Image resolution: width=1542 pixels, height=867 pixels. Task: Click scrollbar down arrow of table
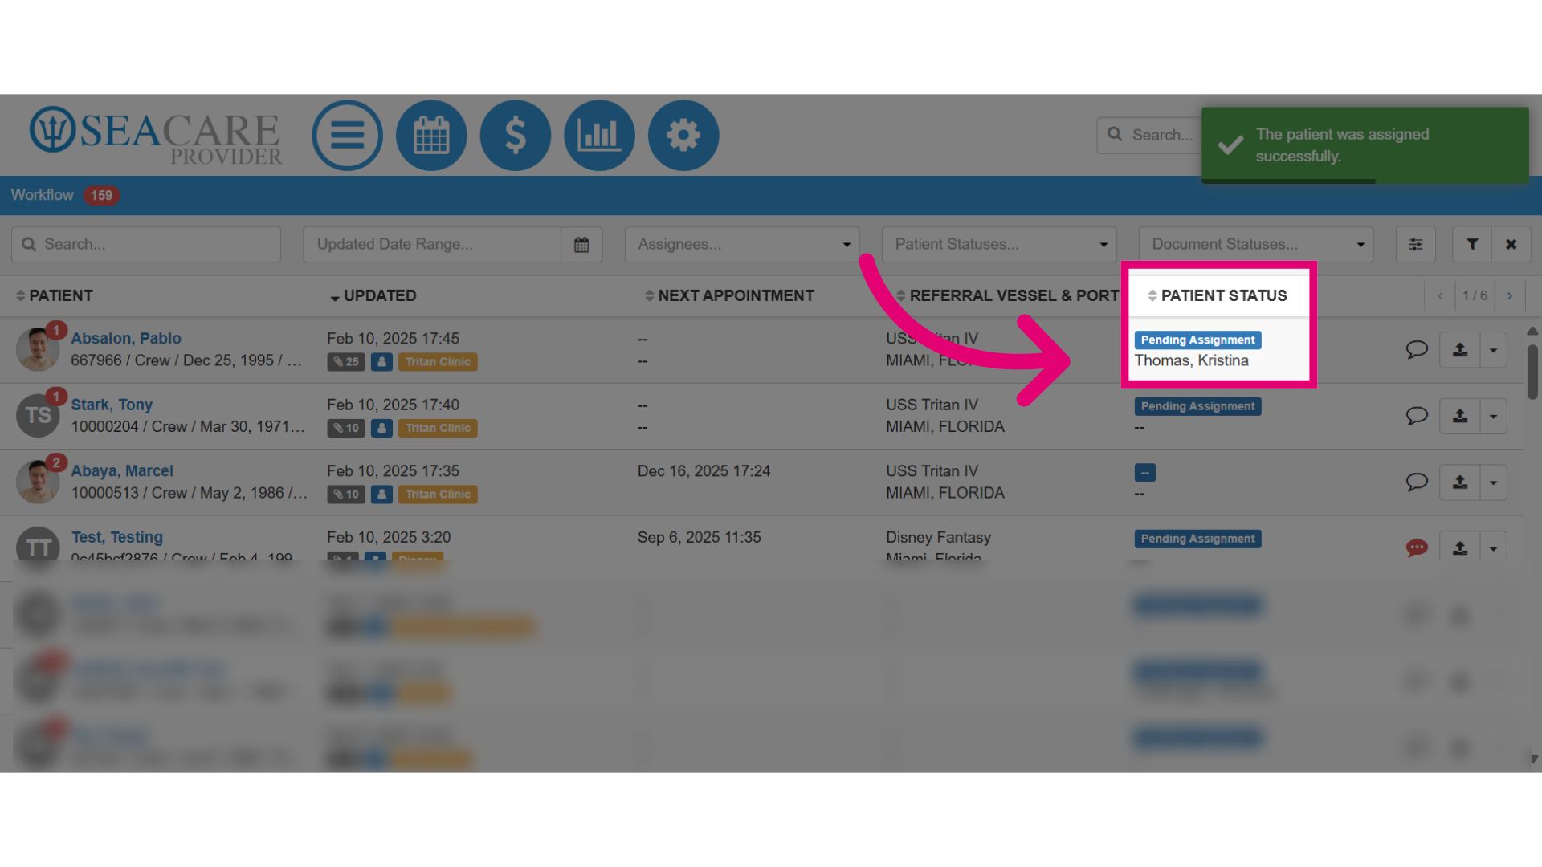point(1533,759)
